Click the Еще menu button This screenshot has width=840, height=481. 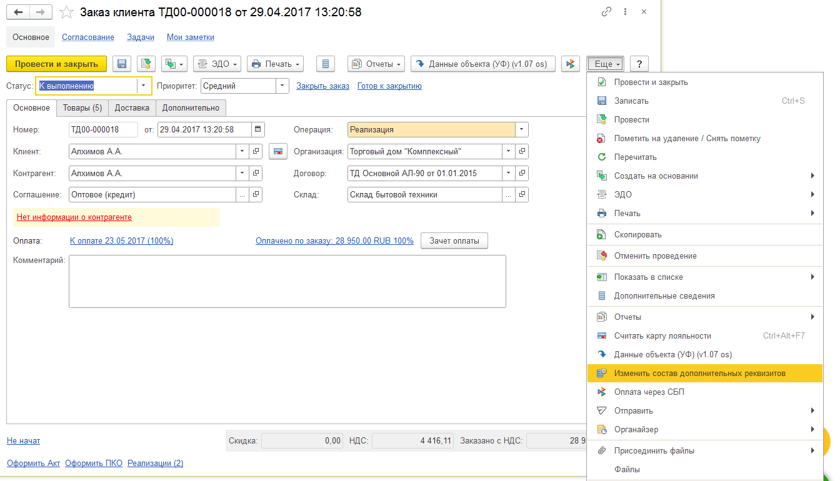point(605,64)
